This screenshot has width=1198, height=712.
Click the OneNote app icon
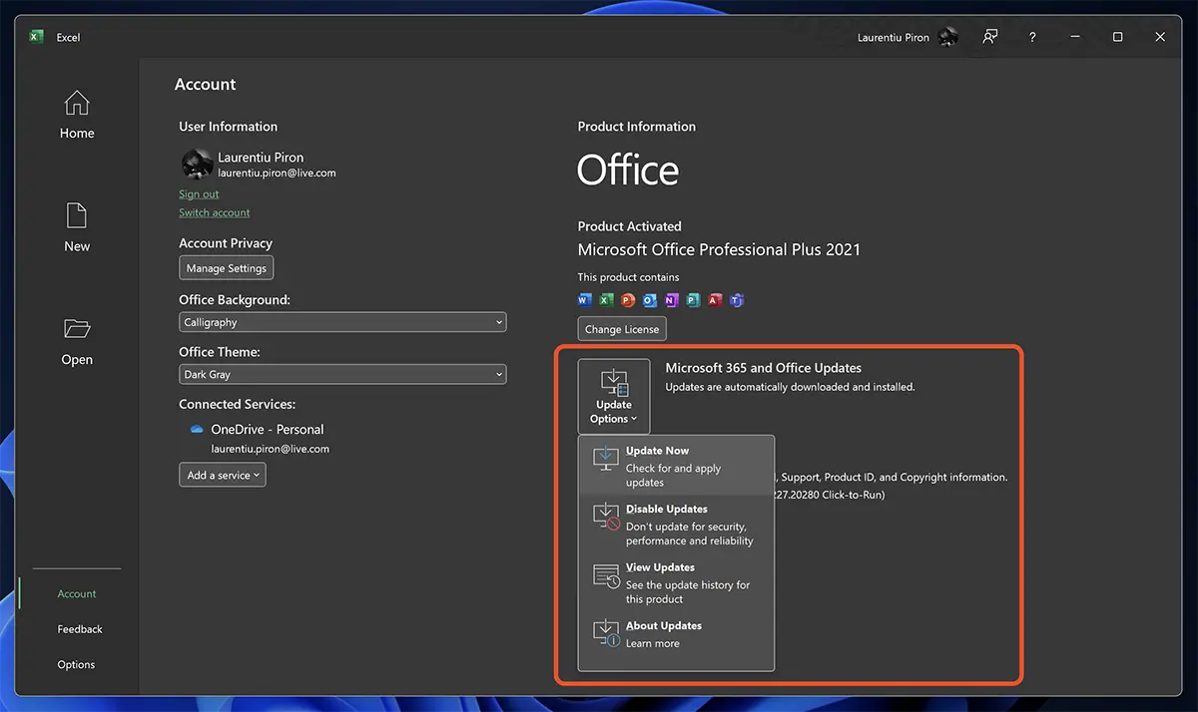tap(671, 300)
